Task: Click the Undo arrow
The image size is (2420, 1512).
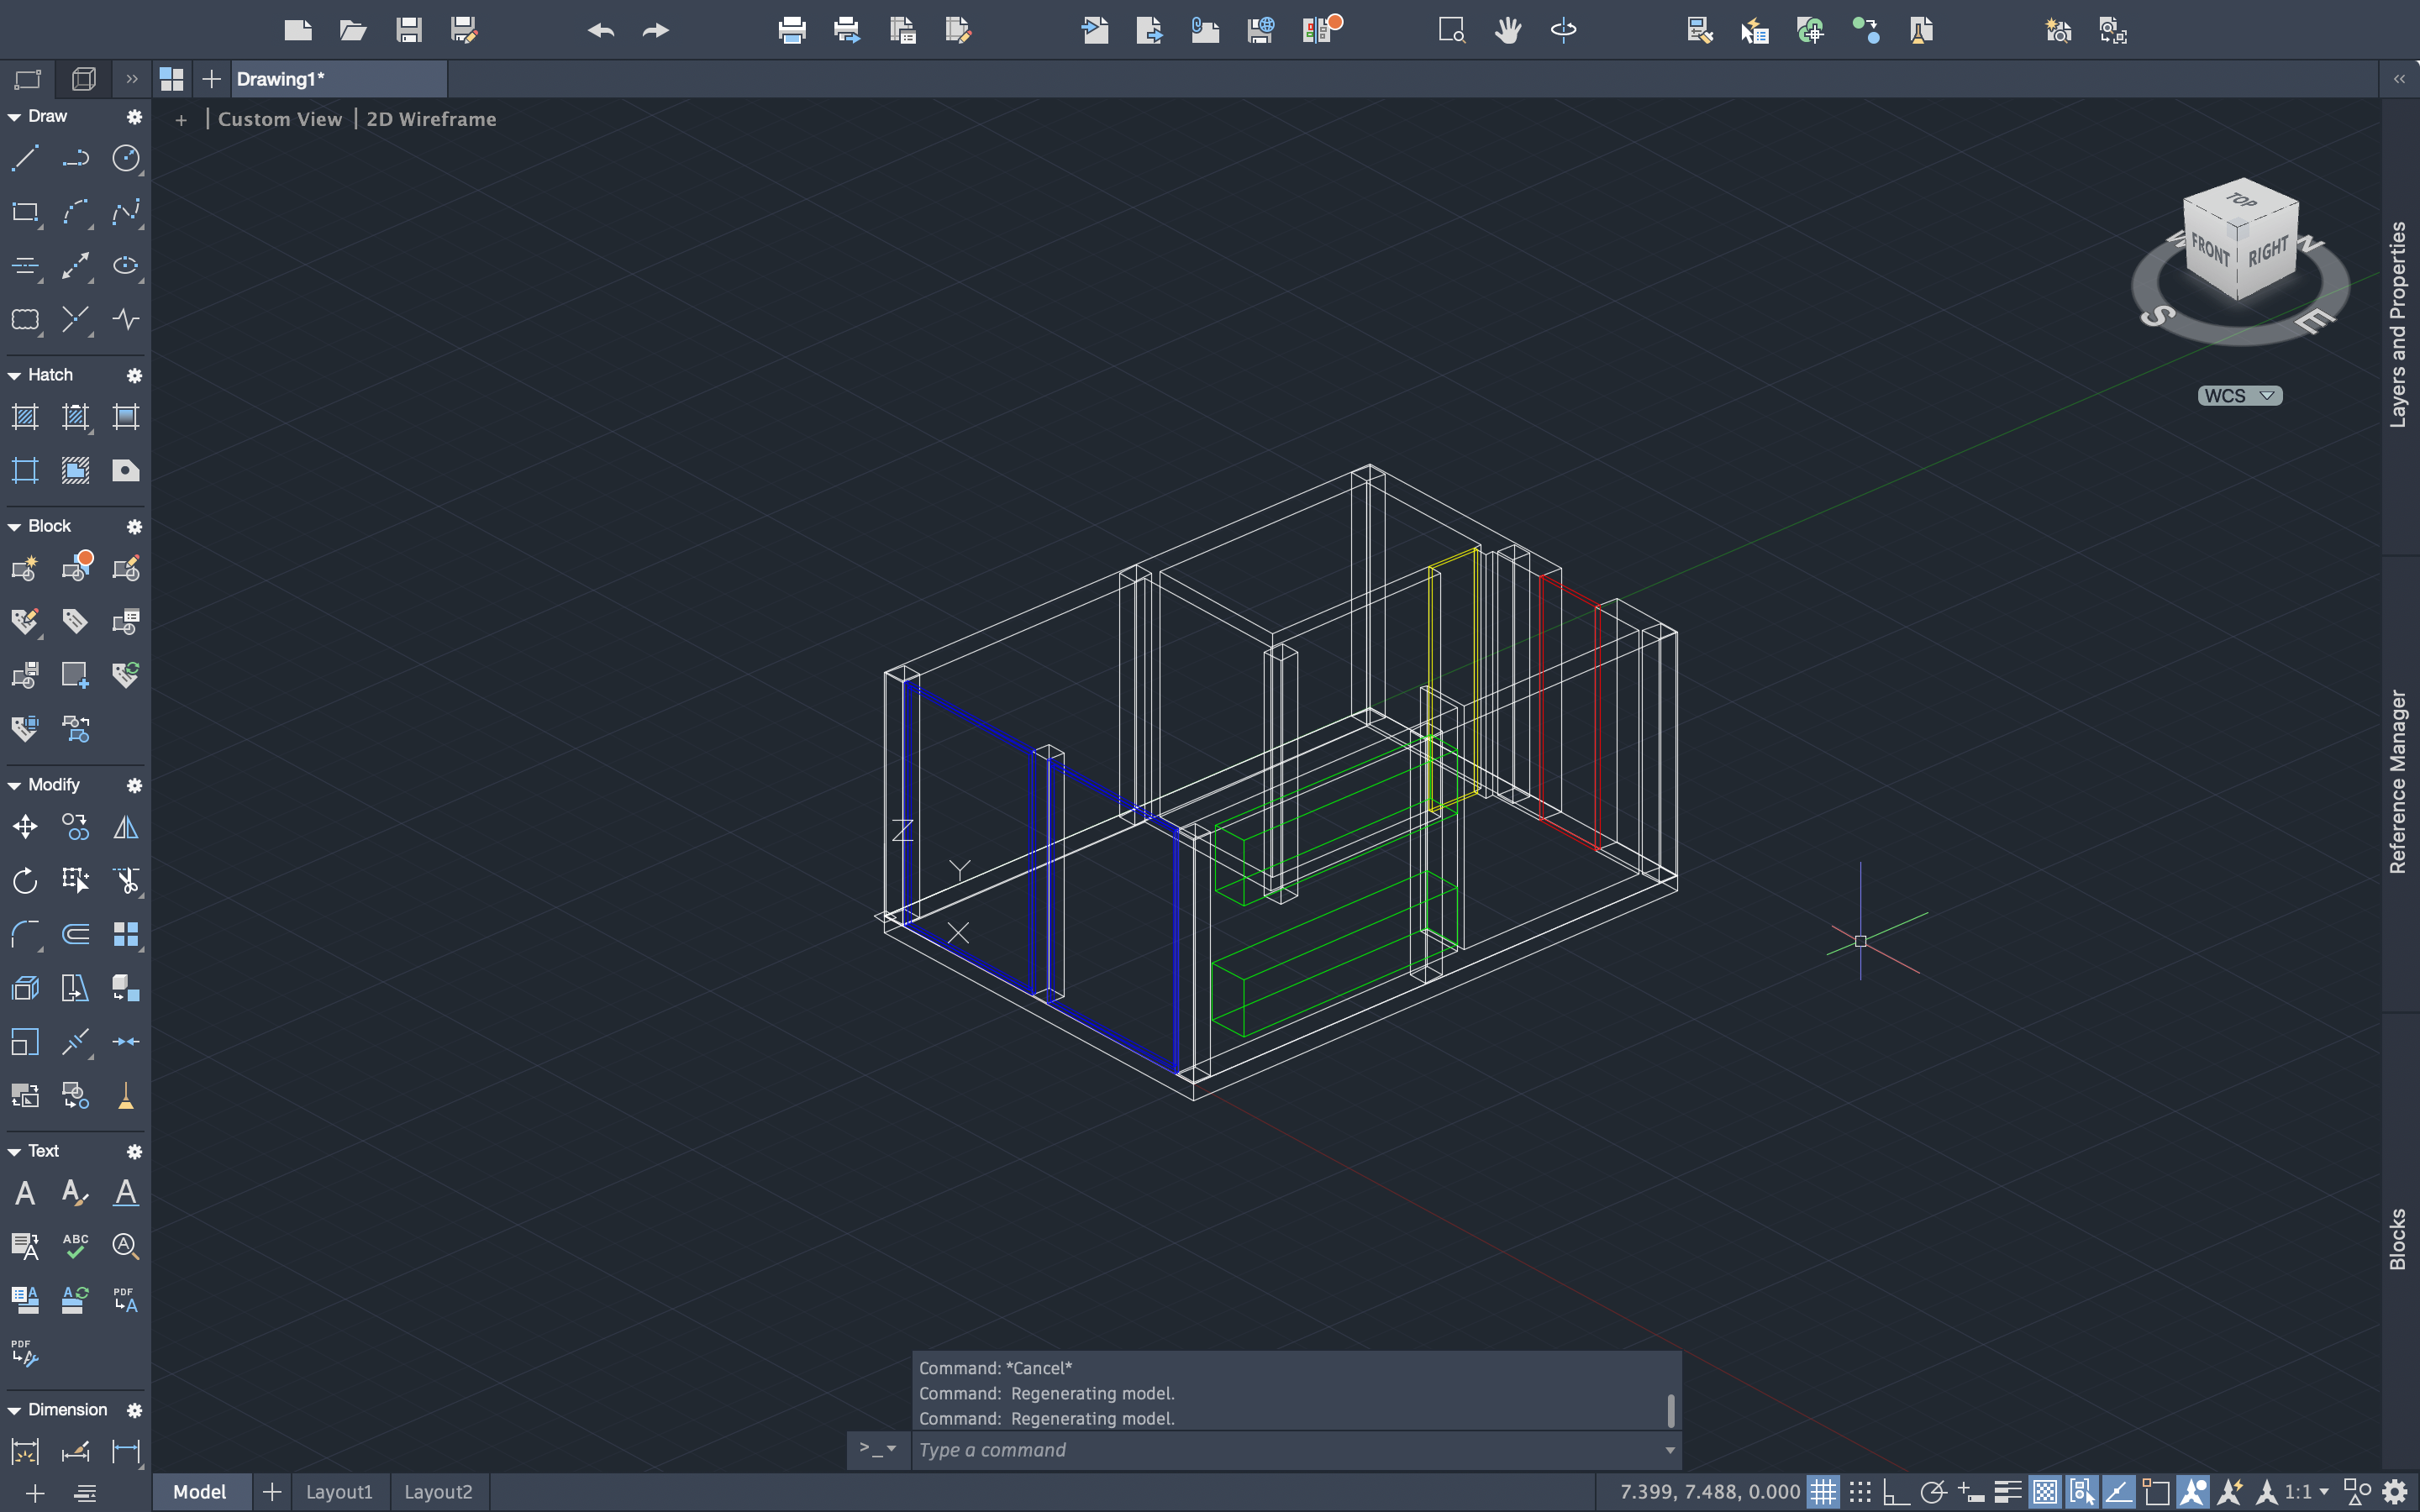Action: click(600, 30)
